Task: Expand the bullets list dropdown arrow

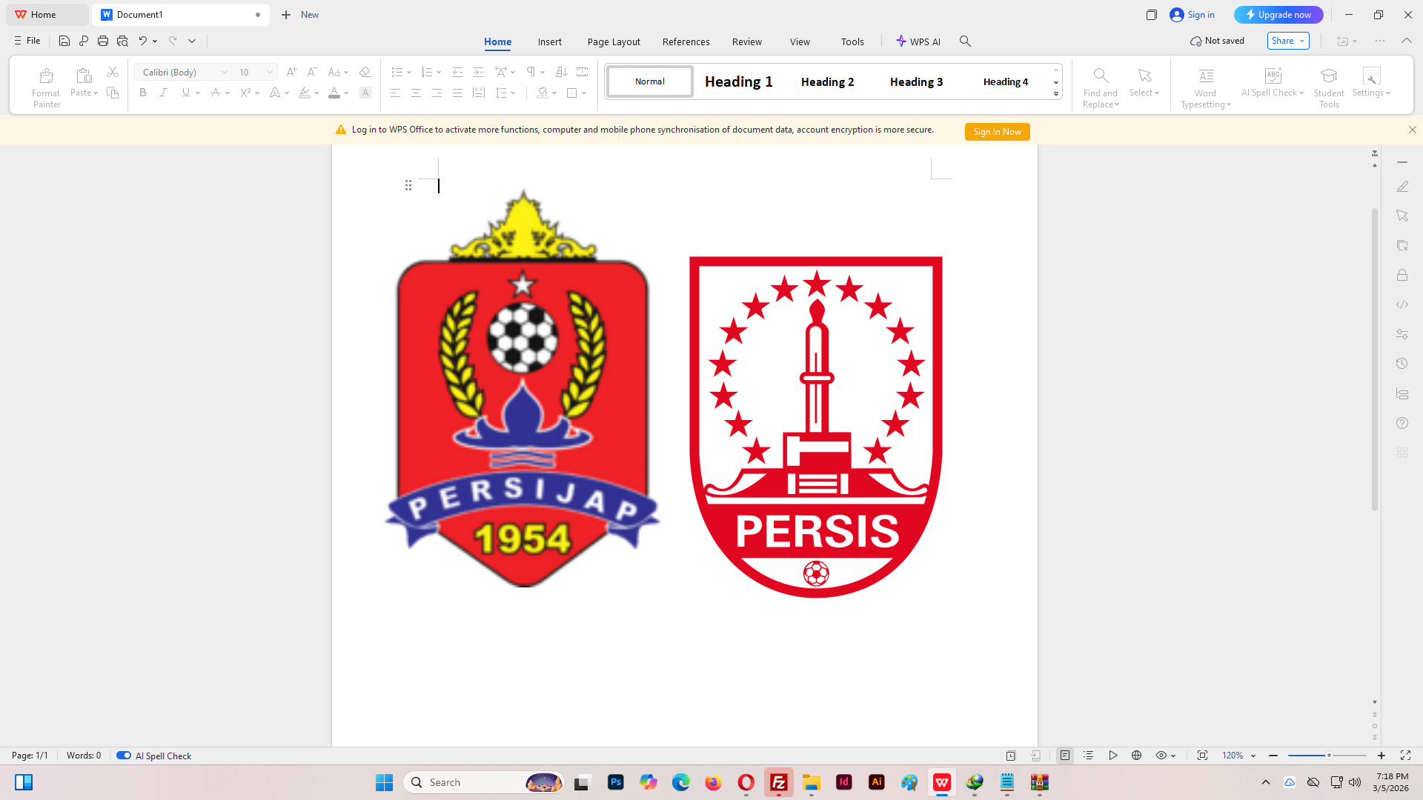Action: tap(409, 73)
